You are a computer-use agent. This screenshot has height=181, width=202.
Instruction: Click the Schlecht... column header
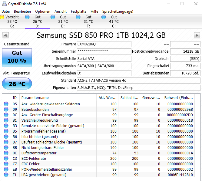[129, 98]
